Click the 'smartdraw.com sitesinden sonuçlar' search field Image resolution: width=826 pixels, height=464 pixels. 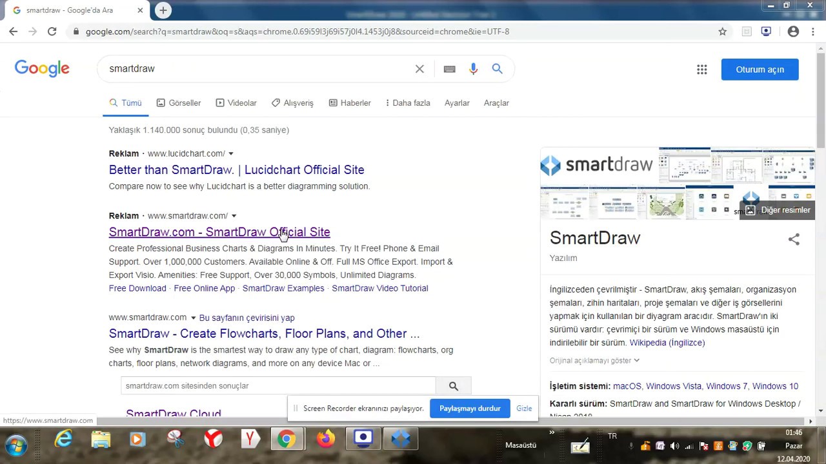278,386
